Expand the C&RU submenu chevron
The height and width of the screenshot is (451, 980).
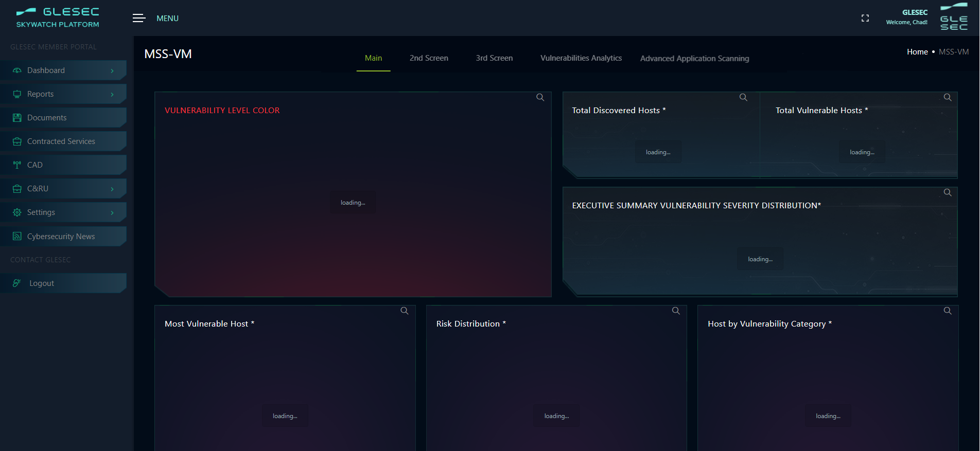[112, 189]
